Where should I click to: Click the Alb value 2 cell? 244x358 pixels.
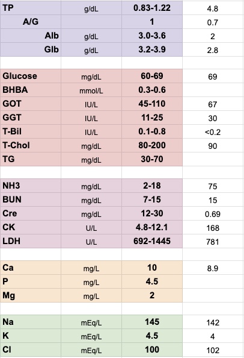coord(213,36)
